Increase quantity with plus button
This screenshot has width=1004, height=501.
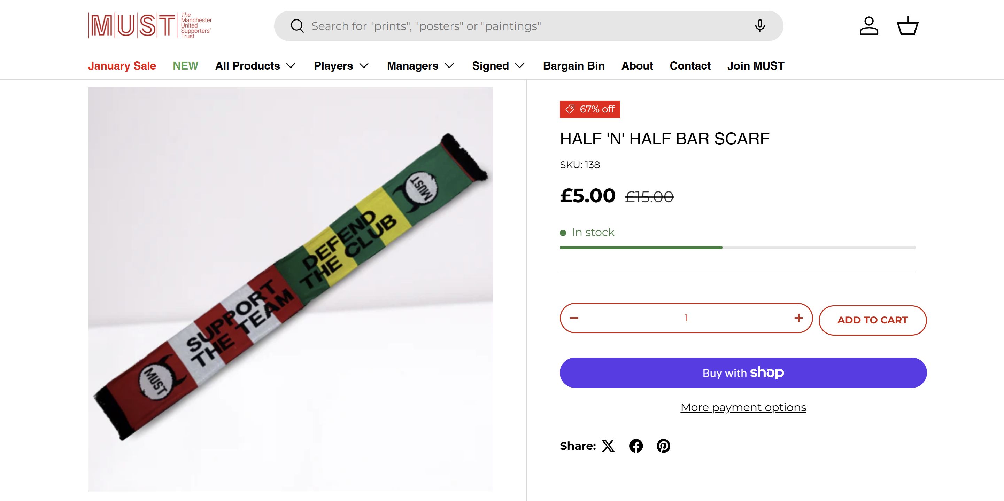coord(798,318)
